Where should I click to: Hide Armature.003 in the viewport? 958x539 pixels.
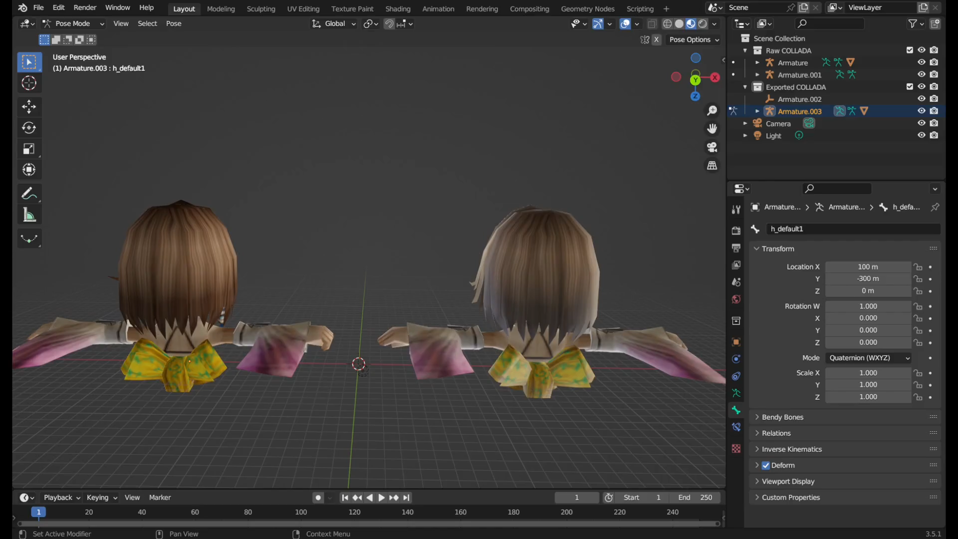point(921,111)
